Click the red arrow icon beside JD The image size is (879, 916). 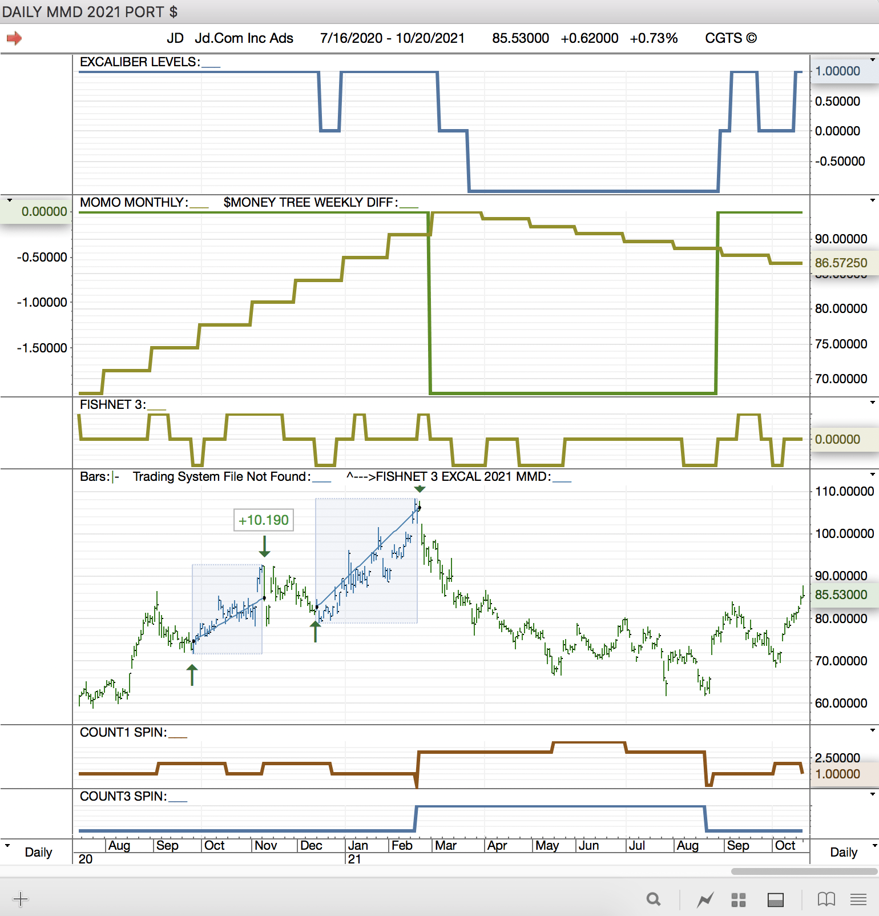tap(14, 38)
